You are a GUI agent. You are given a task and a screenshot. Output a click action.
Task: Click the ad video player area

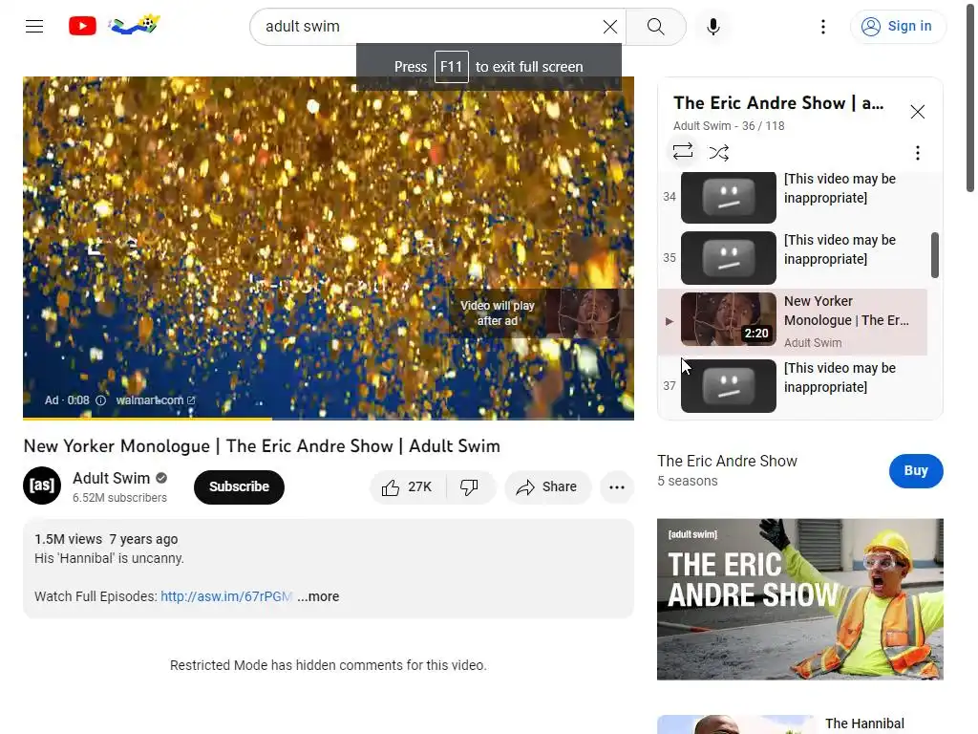tap(329, 248)
